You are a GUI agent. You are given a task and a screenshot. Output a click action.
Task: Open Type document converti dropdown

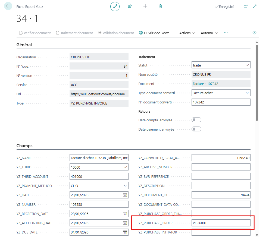(x=247, y=93)
